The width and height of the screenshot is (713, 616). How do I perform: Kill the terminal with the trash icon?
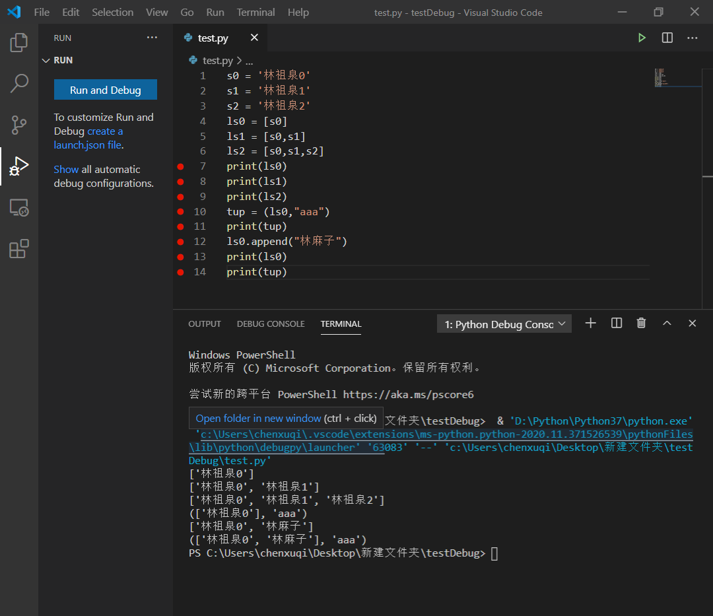(x=640, y=323)
